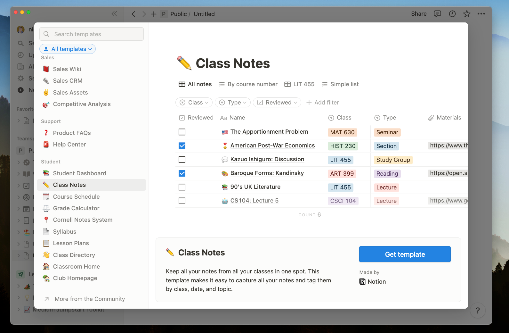Click Help Center siren icon
The height and width of the screenshot is (333, 509).
46,145
